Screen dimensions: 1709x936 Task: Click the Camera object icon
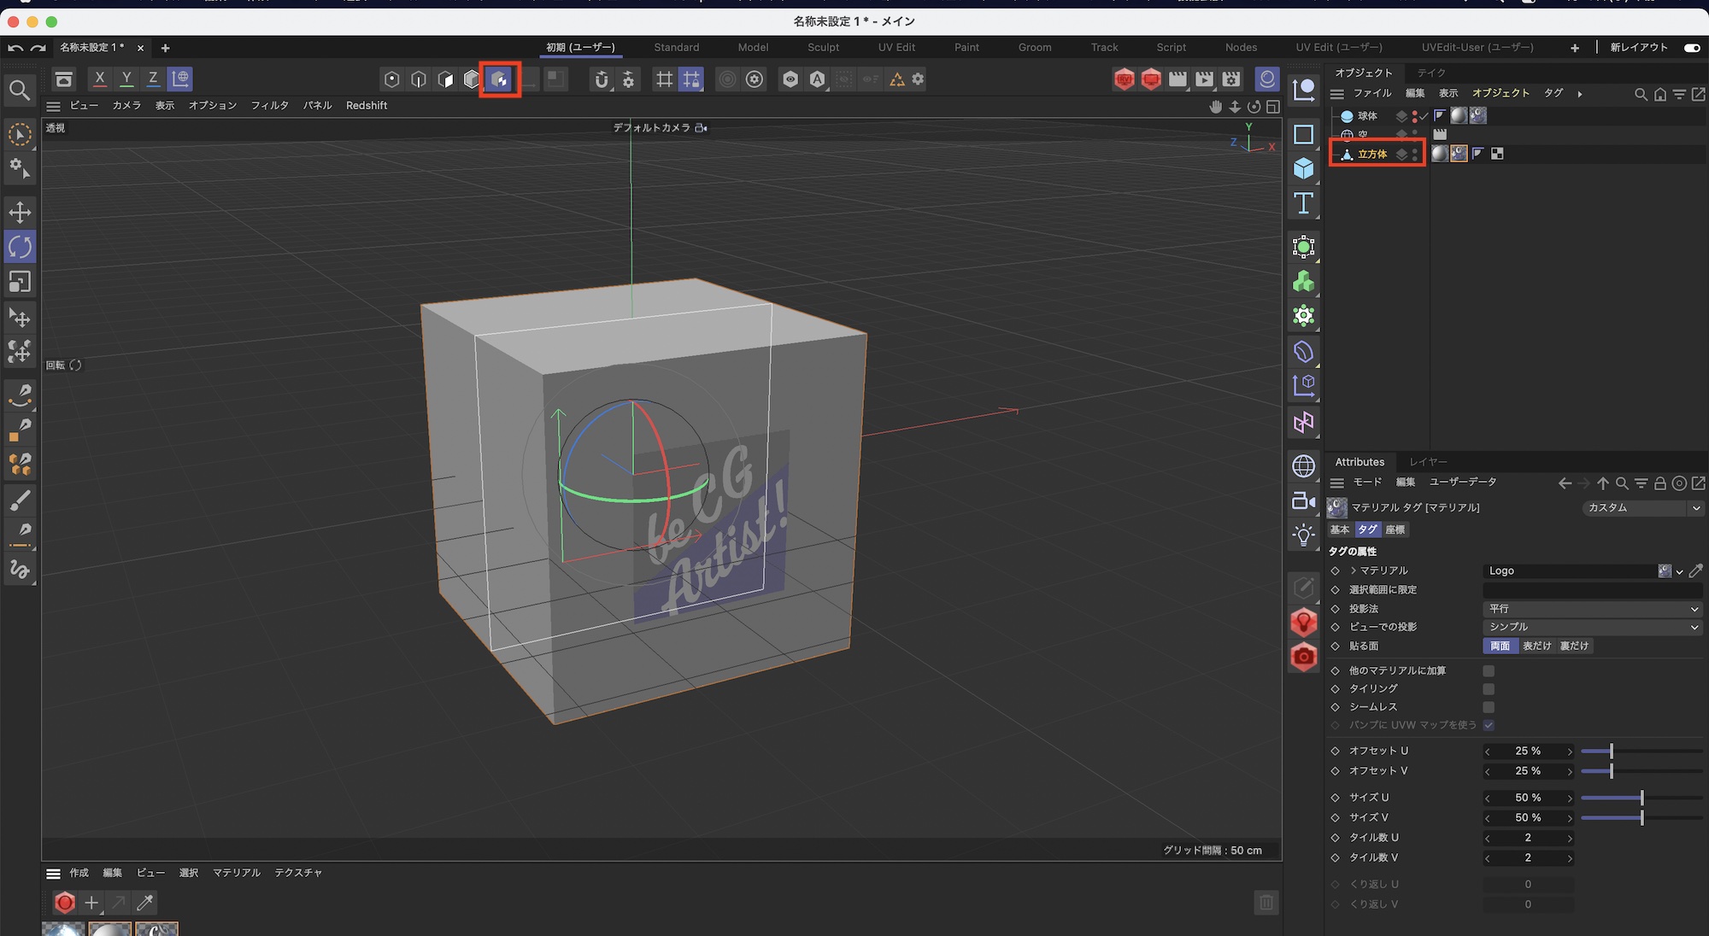[x=1303, y=501]
